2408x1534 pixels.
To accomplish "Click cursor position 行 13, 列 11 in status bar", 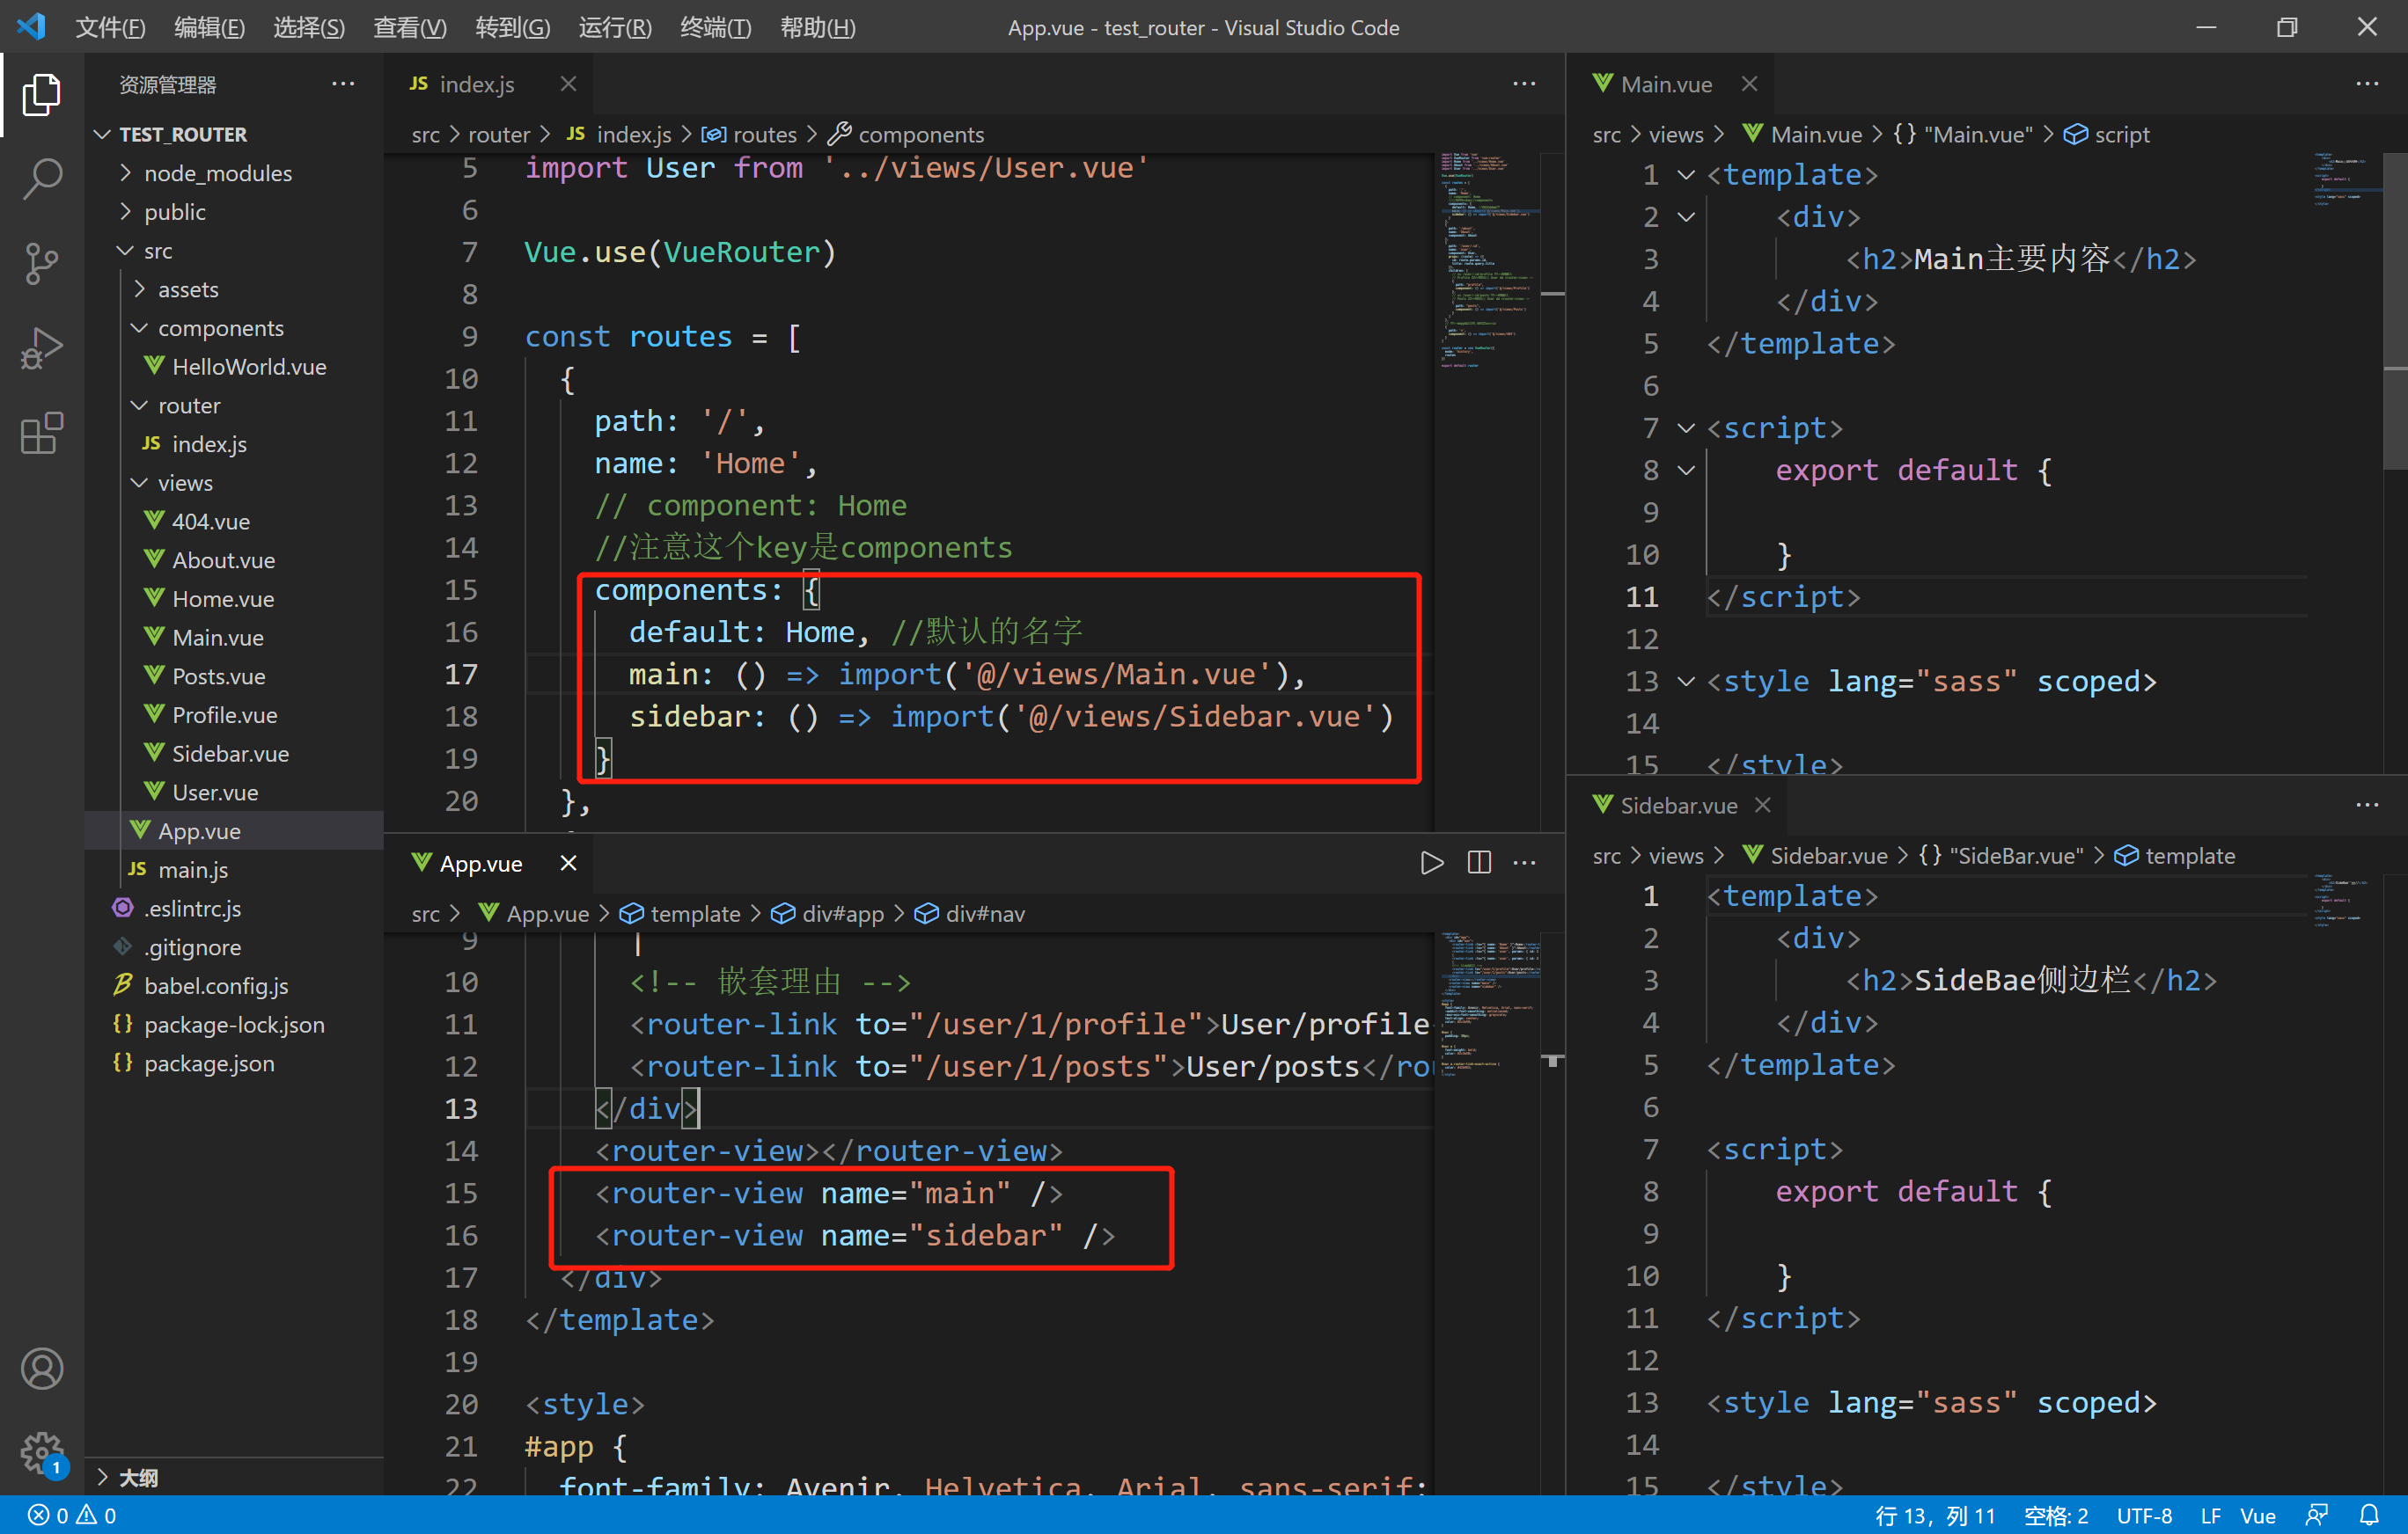I will pyautogui.click(x=1935, y=1515).
